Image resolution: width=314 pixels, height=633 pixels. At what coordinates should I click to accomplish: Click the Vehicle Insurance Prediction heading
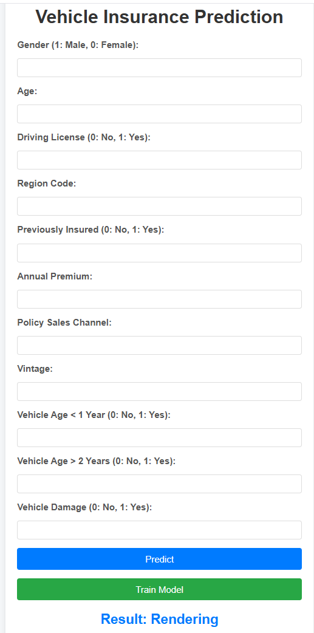pyautogui.click(x=159, y=17)
